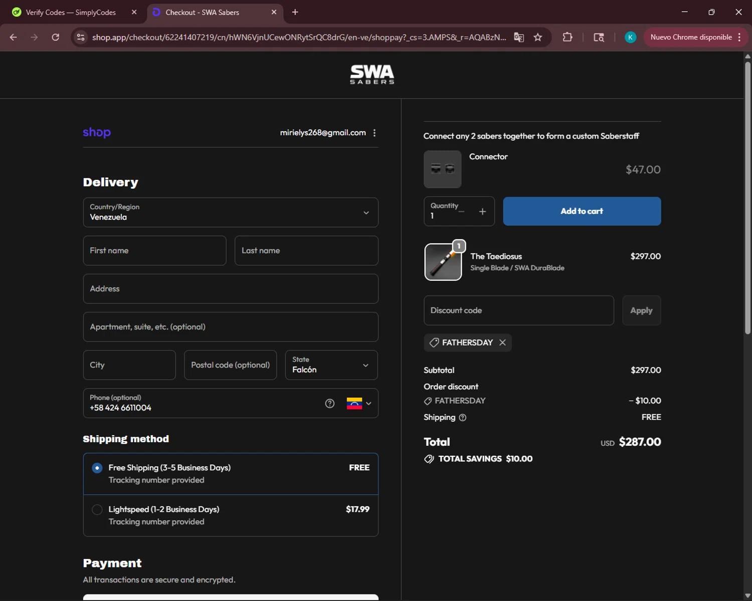Click the address bar URL

[299, 37]
